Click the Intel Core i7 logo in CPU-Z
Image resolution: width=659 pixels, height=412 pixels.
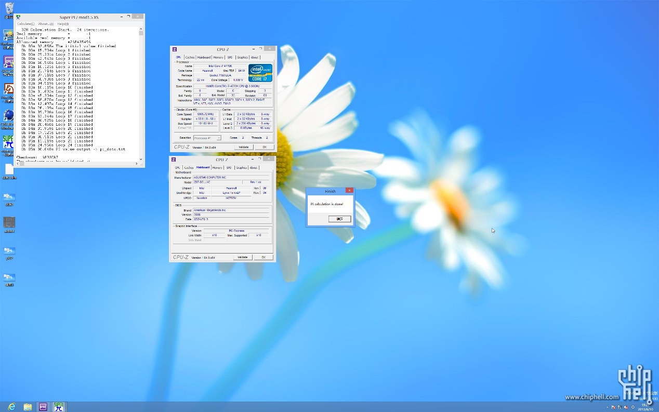[260, 73]
